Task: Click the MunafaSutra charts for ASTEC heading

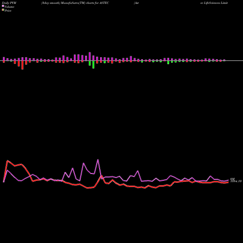Action: point(75,3)
